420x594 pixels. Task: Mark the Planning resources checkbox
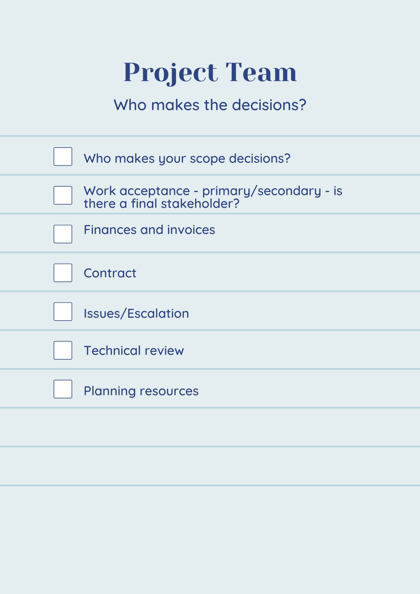(x=63, y=389)
